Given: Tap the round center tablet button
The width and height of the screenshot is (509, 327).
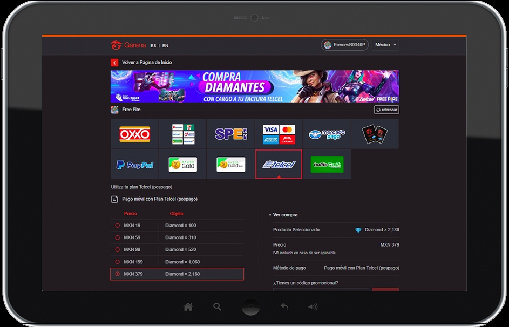Looking at the screenshot, I should [x=250, y=306].
